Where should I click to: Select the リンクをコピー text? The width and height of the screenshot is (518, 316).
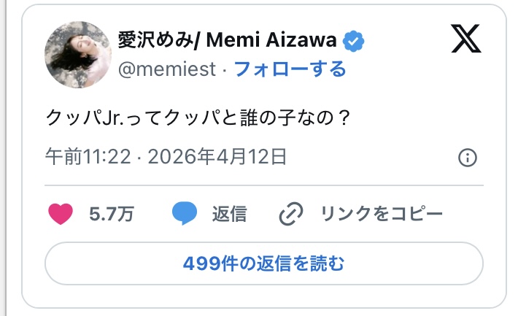[x=382, y=214]
